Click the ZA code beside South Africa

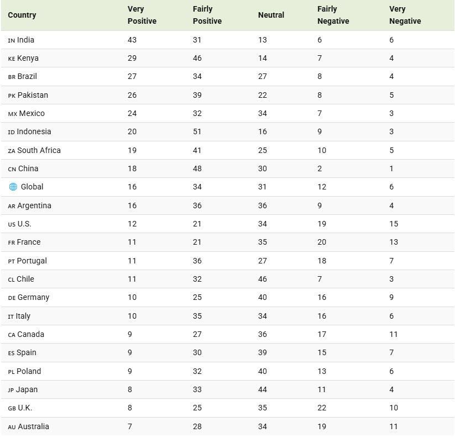(x=12, y=151)
